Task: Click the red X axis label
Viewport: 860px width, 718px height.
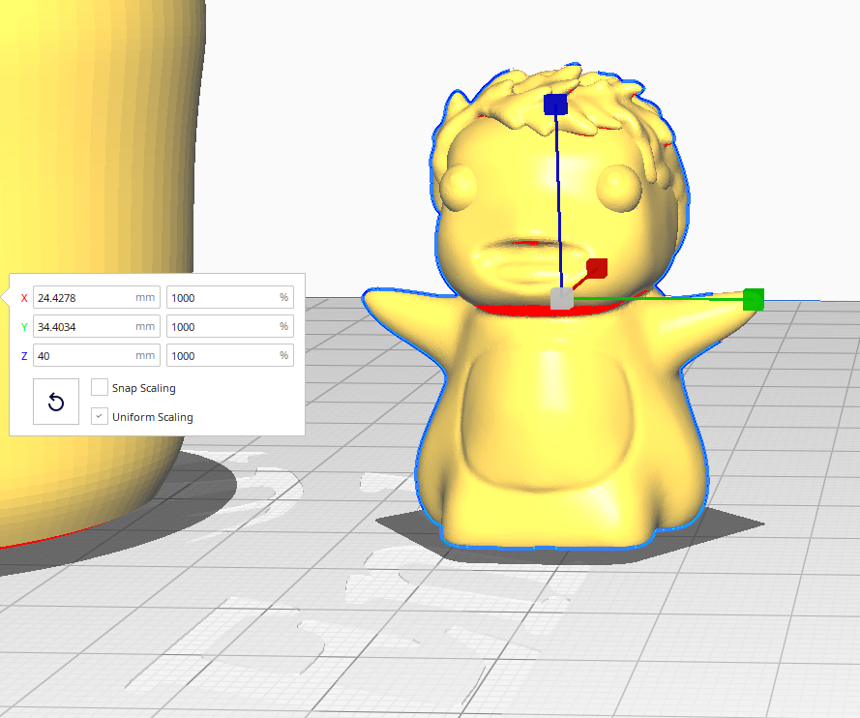Action: click(24, 298)
